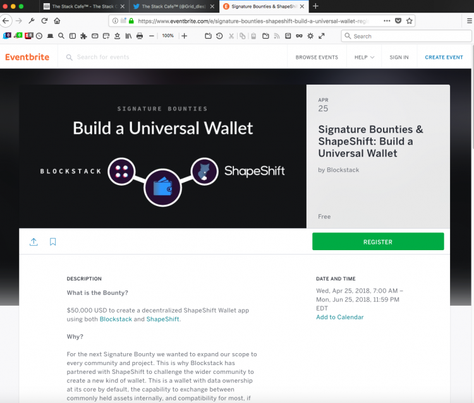
Task: Open Browse Events
Action: pos(317,57)
